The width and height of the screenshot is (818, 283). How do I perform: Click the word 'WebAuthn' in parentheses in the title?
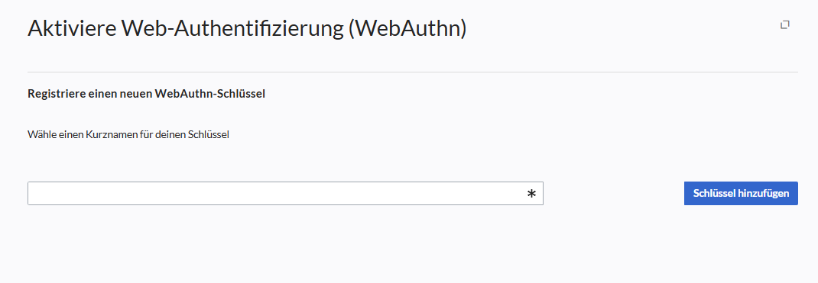407,28
